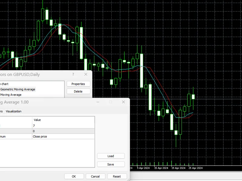This screenshot has height=181, width=242.
Task: Edit the shift value 0
Action: (x=63, y=131)
